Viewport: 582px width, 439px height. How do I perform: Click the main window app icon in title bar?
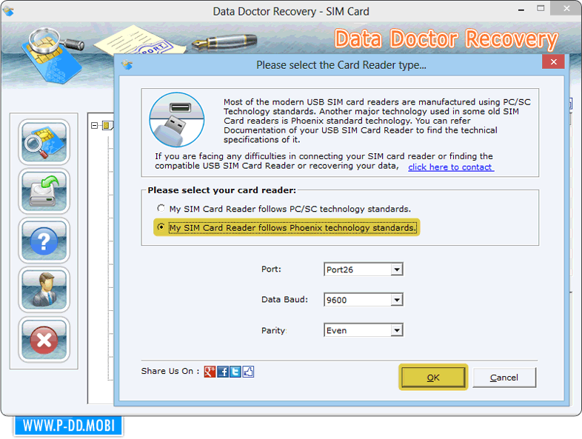pos(9,11)
